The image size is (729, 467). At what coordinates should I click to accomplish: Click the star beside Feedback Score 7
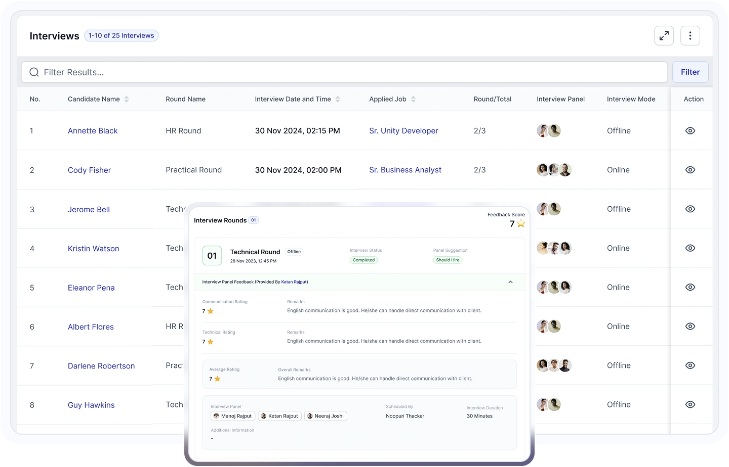click(x=520, y=223)
